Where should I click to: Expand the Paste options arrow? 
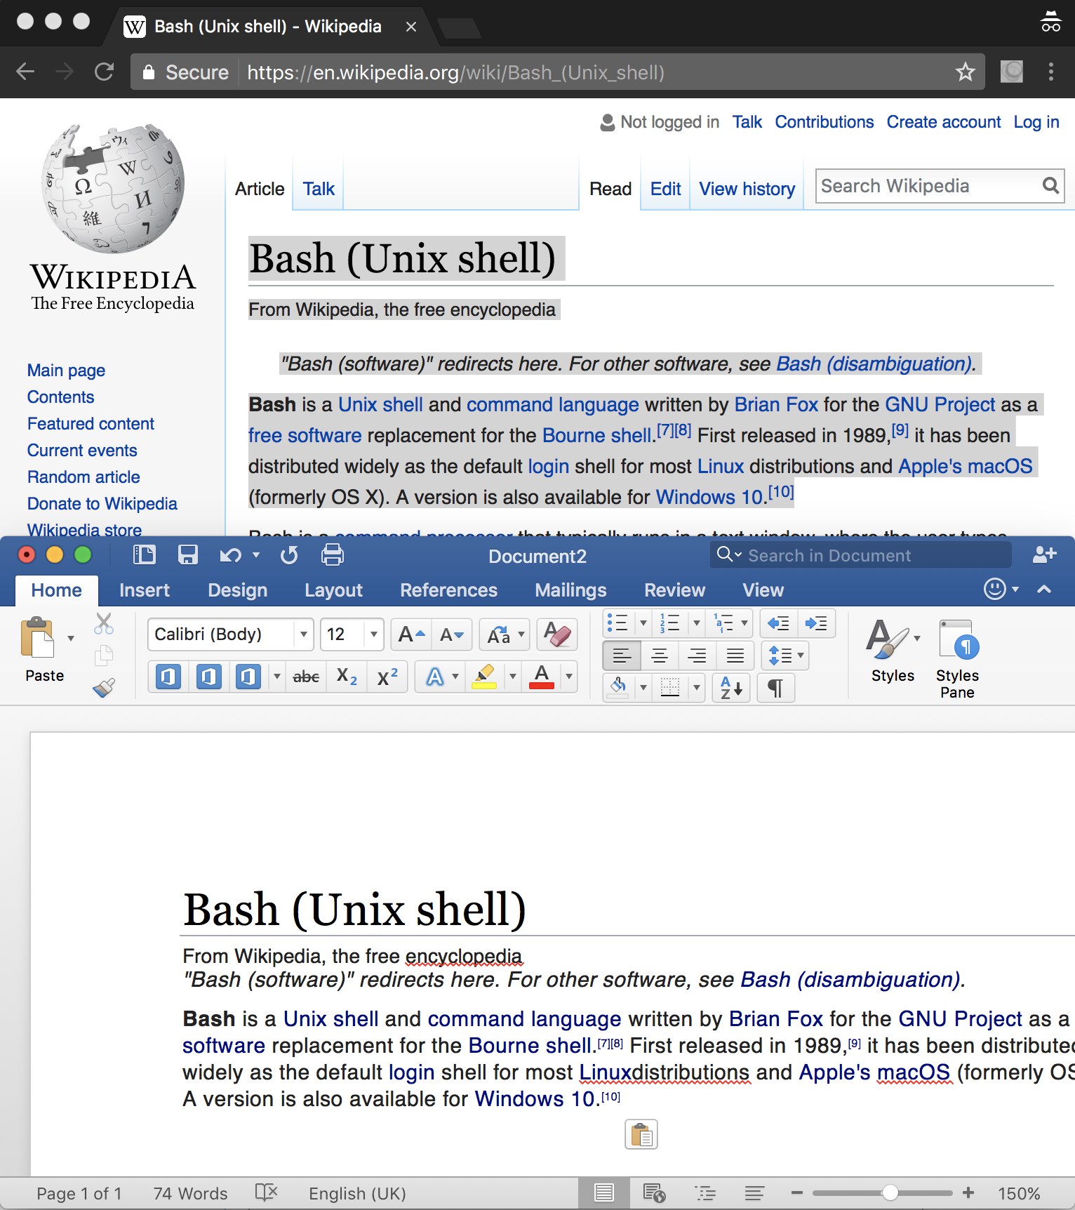click(x=70, y=638)
